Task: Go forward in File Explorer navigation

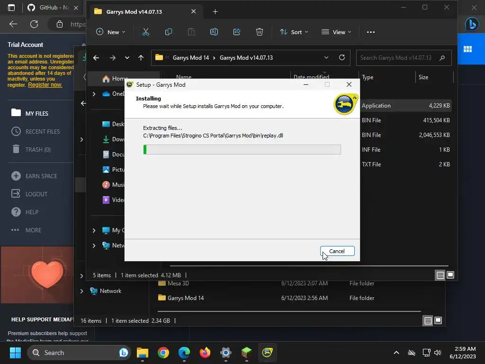Action: coord(113,58)
